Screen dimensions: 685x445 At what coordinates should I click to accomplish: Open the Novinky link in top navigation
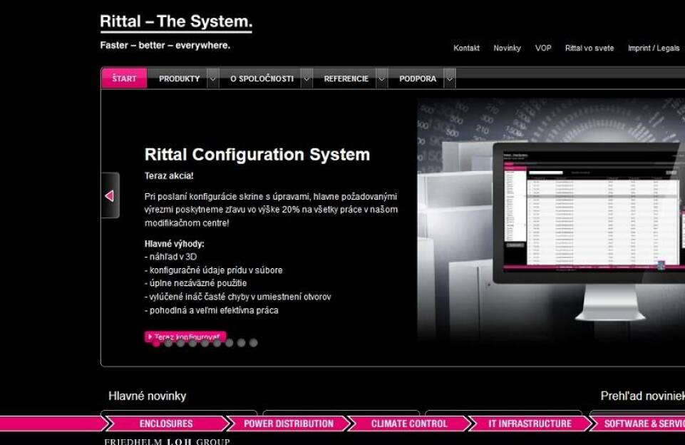[x=507, y=48]
